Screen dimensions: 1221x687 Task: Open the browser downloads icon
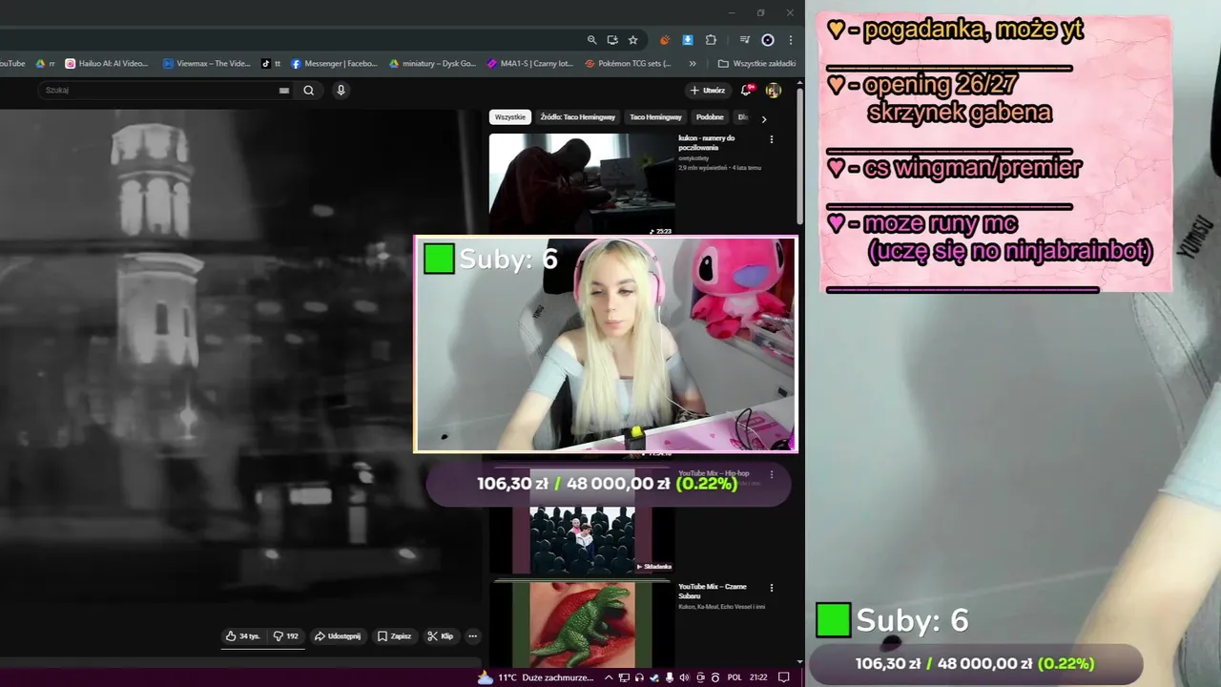688,40
